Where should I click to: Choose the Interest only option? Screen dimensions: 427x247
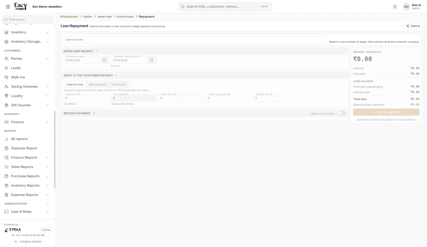(x=75, y=85)
